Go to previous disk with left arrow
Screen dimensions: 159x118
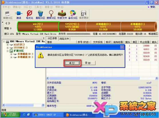(6, 23)
